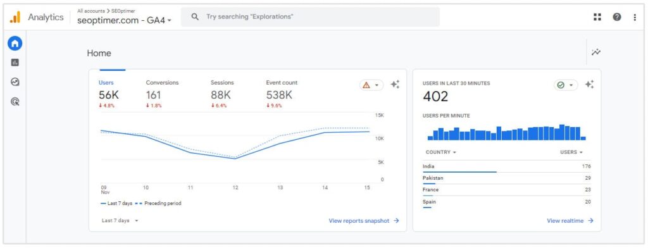Open the warning triangle data quality dropdown

coord(371,85)
